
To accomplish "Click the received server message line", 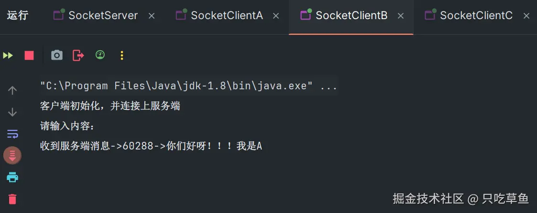I will 151,146.
